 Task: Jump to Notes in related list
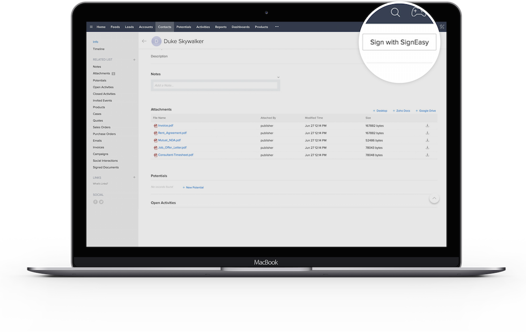[97, 67]
